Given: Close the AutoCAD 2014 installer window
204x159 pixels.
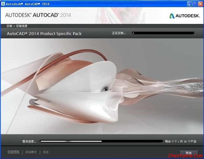Looking at the screenshot, I should [200, 4].
